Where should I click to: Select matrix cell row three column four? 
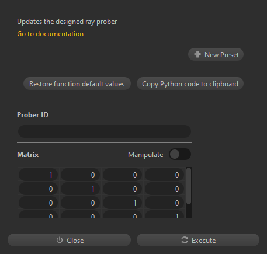[x=164, y=203]
